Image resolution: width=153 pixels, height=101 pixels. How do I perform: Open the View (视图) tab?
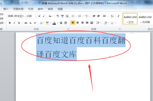tap(60, 9)
